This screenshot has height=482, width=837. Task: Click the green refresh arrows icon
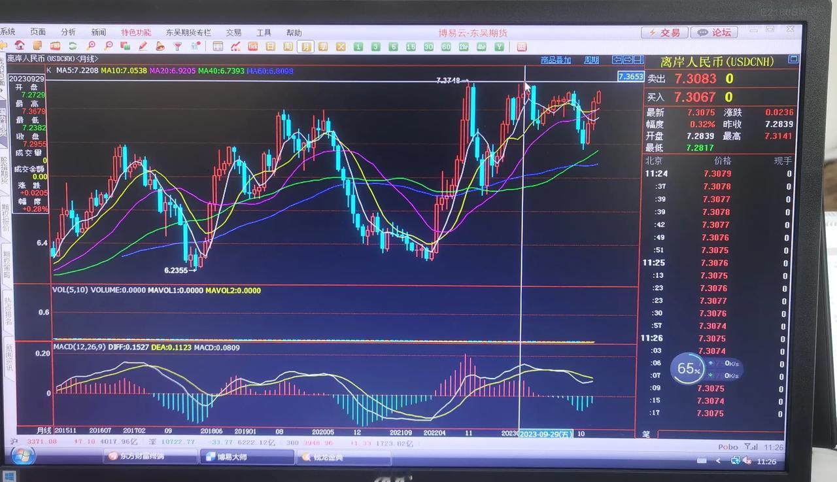(x=73, y=46)
